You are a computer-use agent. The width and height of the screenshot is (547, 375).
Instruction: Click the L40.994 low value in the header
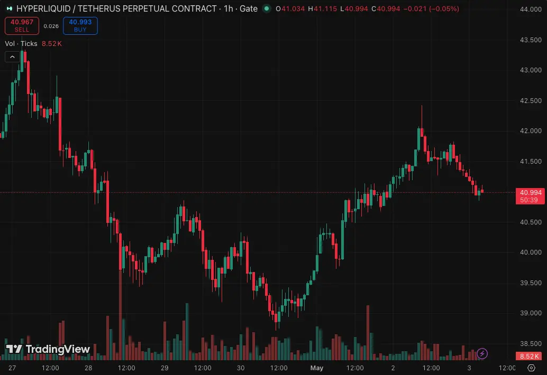click(x=354, y=8)
